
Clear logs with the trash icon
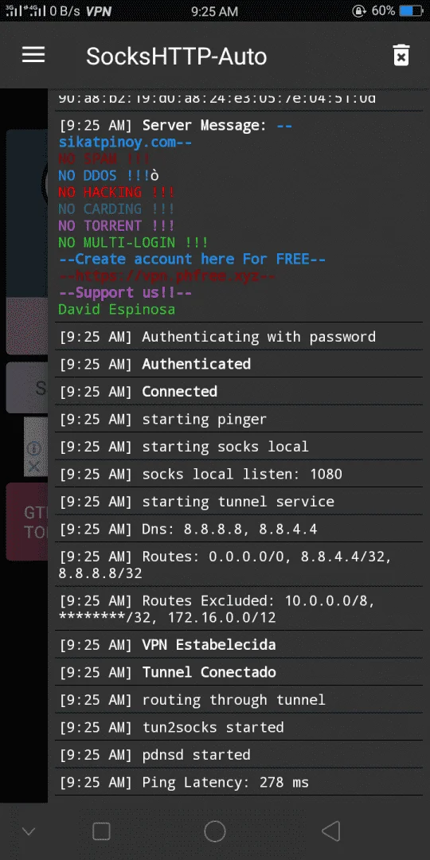click(x=401, y=56)
